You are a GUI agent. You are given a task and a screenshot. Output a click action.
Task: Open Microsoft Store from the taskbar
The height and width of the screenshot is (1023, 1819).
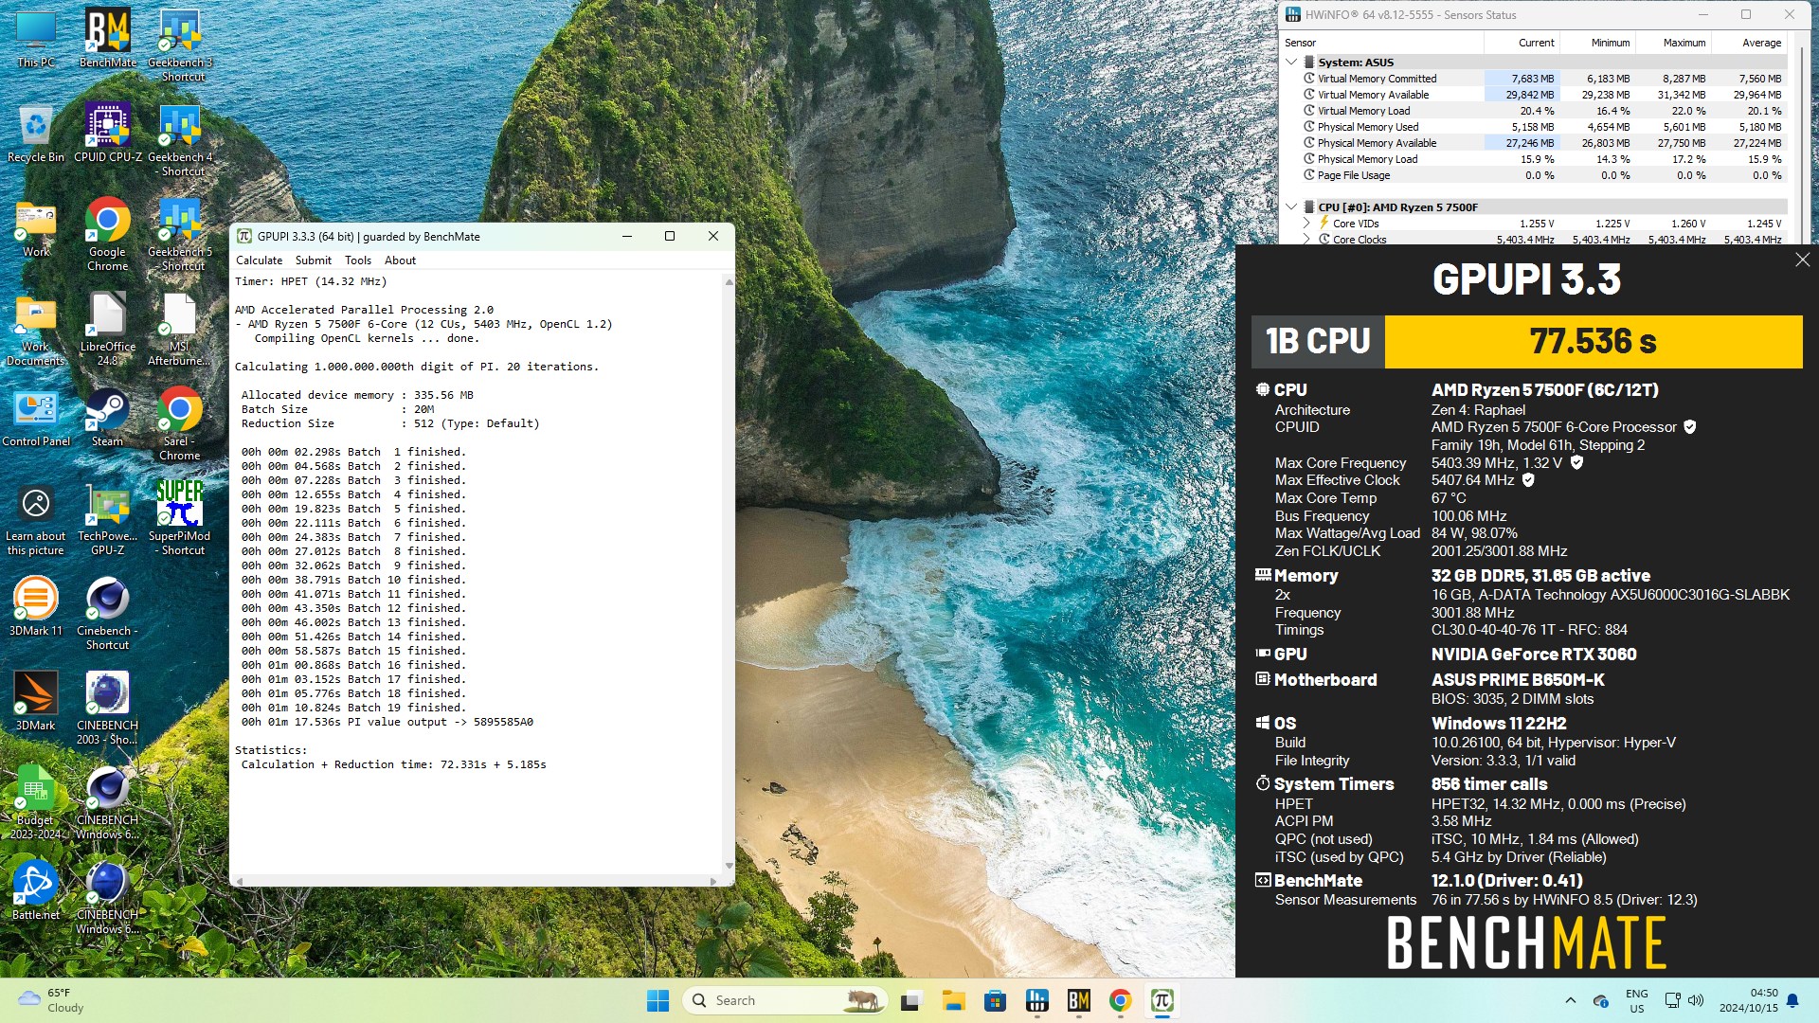point(995,1000)
